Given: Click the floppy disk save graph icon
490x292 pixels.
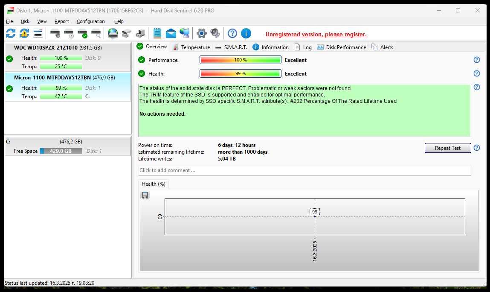Looking at the screenshot, I should pos(145,195).
